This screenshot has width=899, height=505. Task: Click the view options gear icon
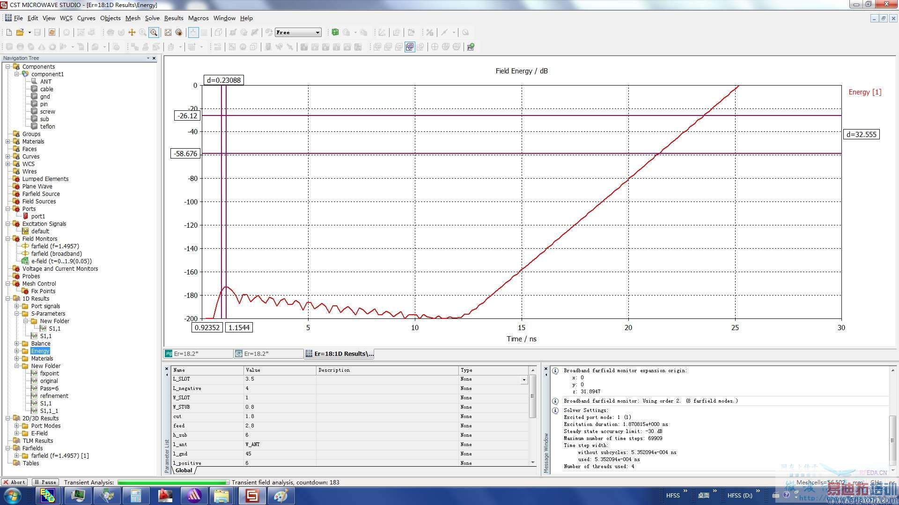point(179,32)
